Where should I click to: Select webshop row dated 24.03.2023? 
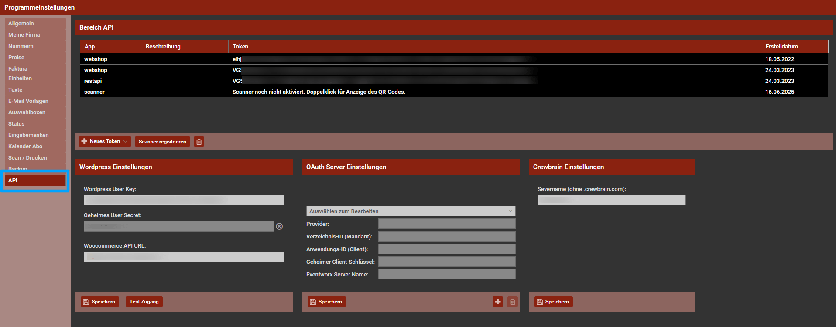click(x=454, y=70)
